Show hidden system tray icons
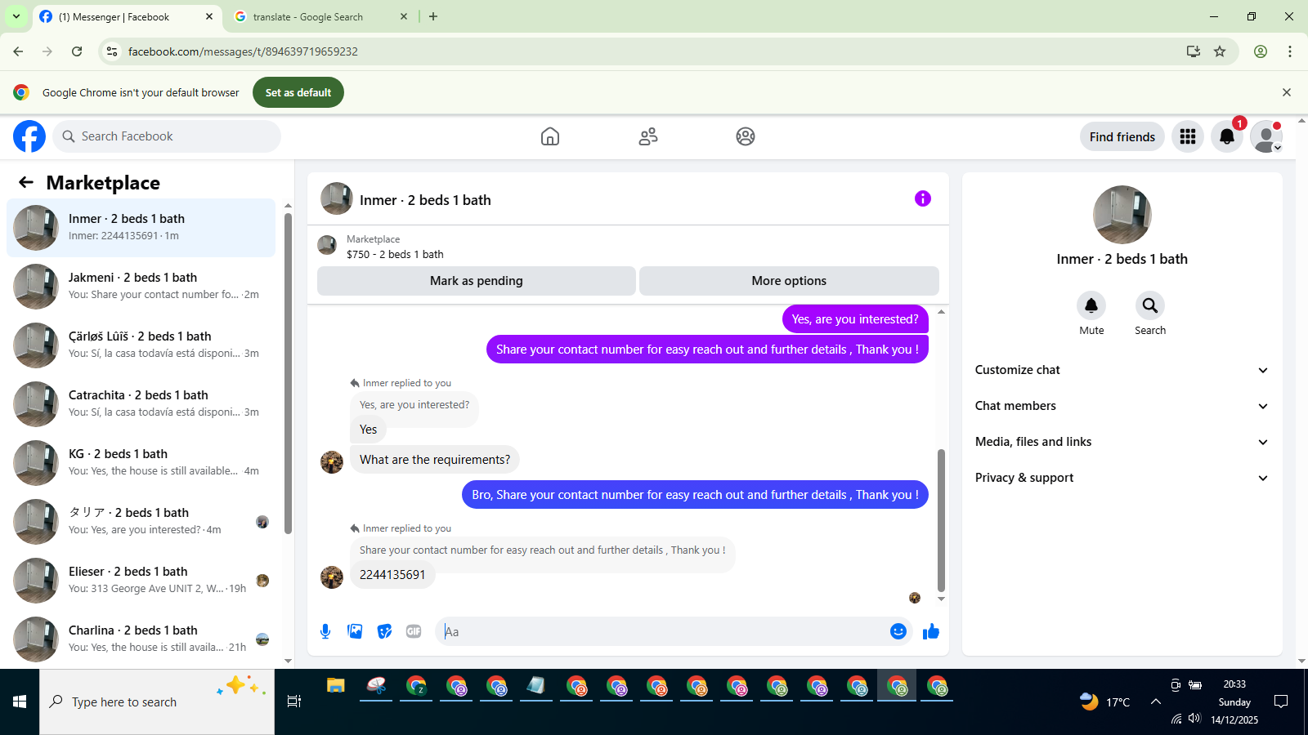 click(1155, 702)
